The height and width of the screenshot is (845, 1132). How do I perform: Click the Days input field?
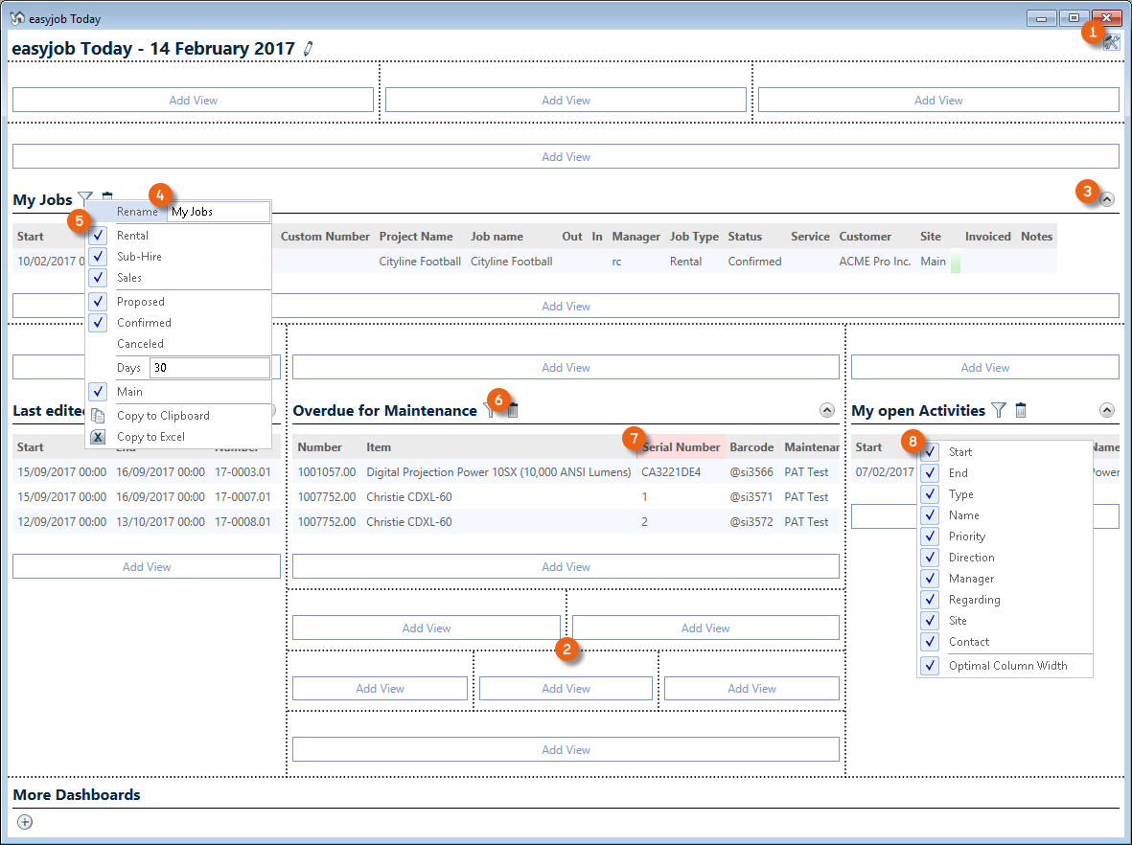pos(209,368)
